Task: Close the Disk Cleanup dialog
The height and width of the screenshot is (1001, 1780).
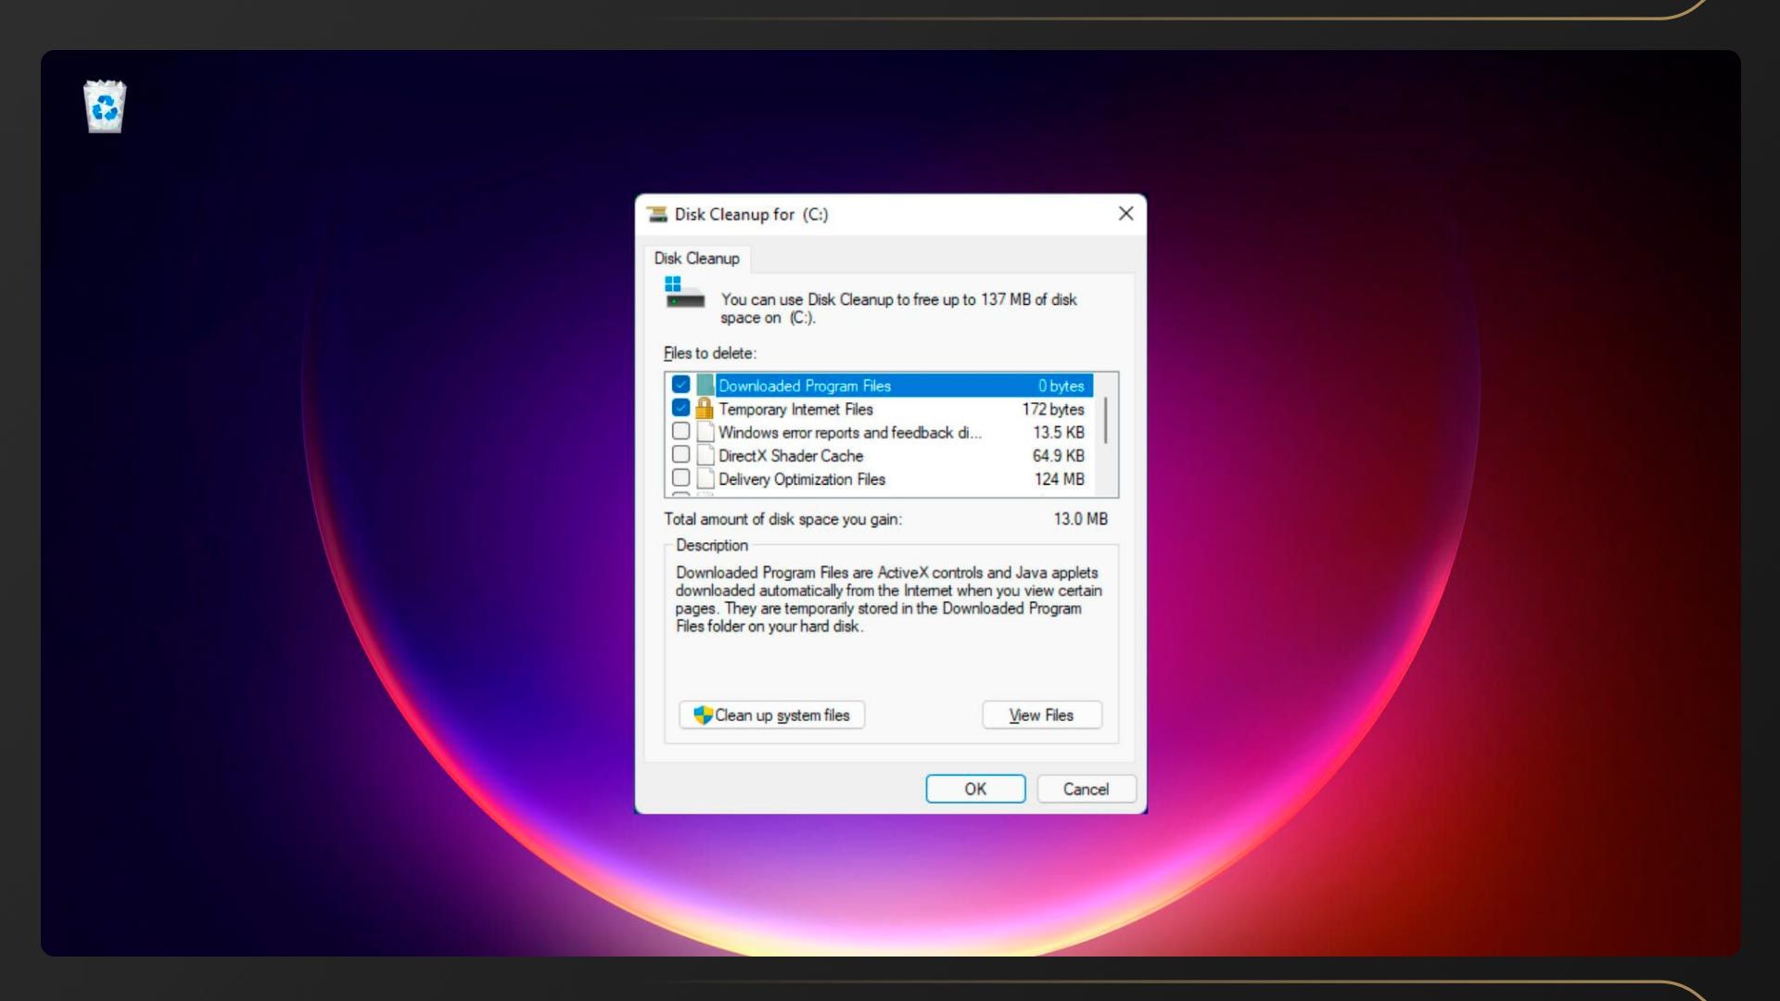Action: pyautogui.click(x=1125, y=214)
